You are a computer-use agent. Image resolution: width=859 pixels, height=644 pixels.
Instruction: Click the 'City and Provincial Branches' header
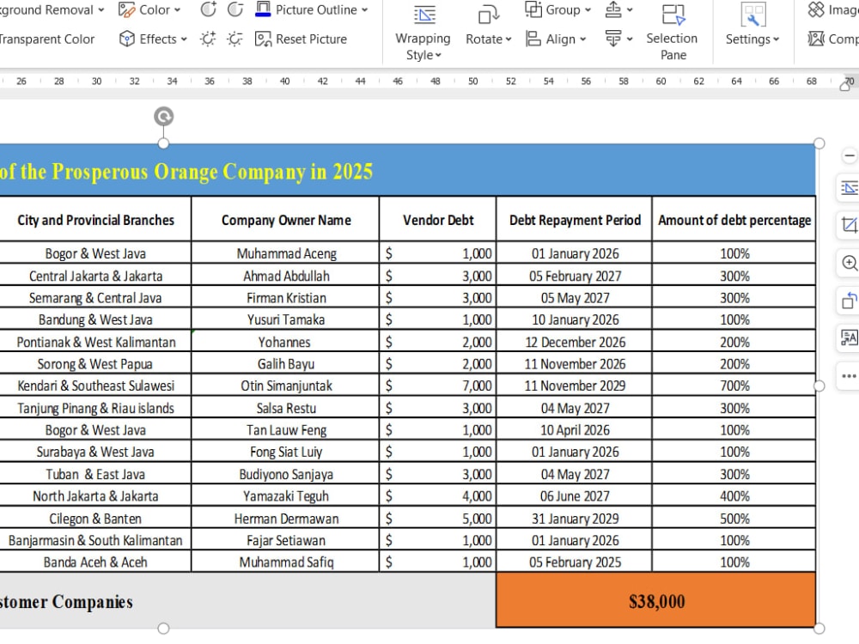95,220
